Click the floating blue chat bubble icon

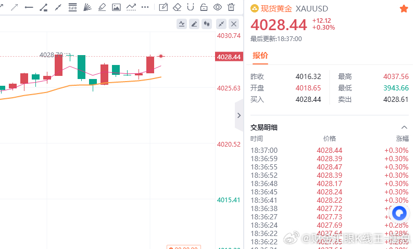click(x=399, y=213)
